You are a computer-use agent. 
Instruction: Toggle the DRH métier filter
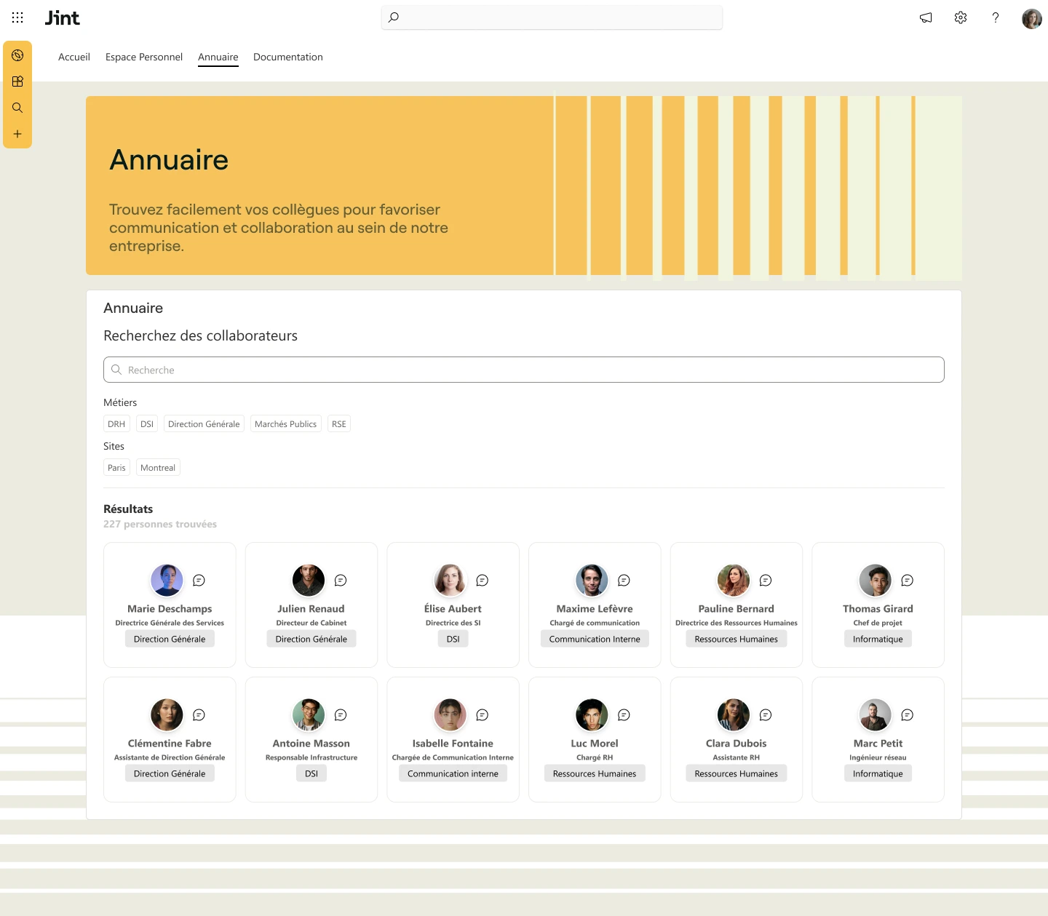click(x=116, y=423)
